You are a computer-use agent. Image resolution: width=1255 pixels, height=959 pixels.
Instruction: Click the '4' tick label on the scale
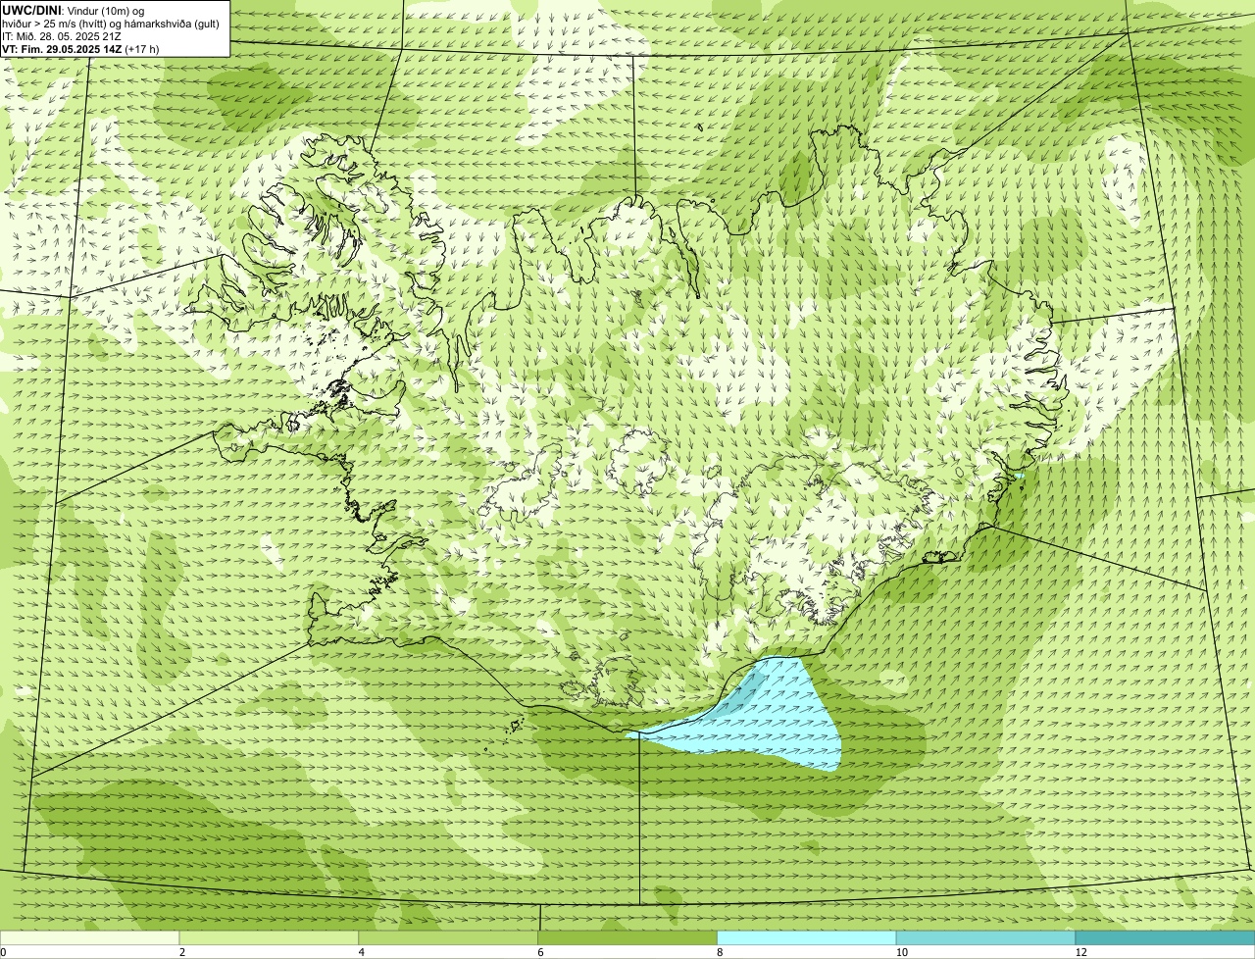click(362, 952)
